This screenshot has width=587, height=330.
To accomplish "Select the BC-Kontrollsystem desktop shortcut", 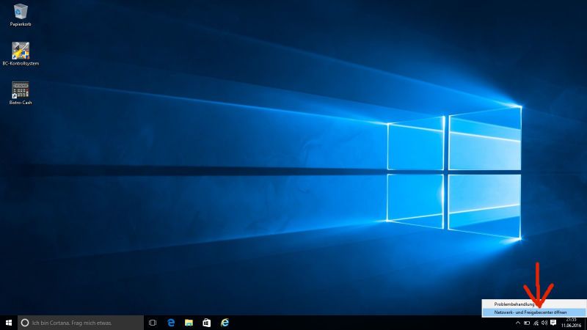I will [x=21, y=54].
